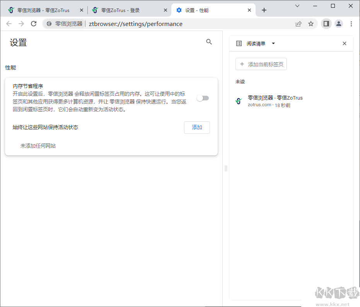Click the back navigation arrow
The width and height of the screenshot is (360, 307).
[x=9, y=24]
